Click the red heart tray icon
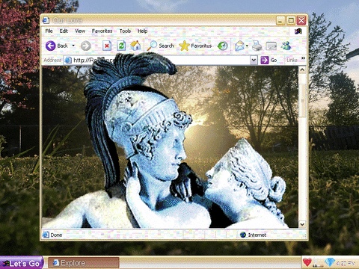The image size is (359, 269). 307,262
